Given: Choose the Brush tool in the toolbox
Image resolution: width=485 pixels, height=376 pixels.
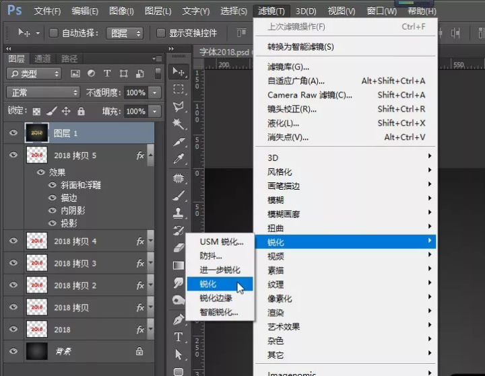Looking at the screenshot, I should pos(179,195).
